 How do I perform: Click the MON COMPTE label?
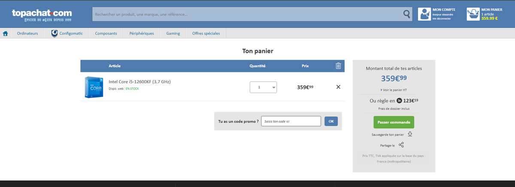[444, 9]
